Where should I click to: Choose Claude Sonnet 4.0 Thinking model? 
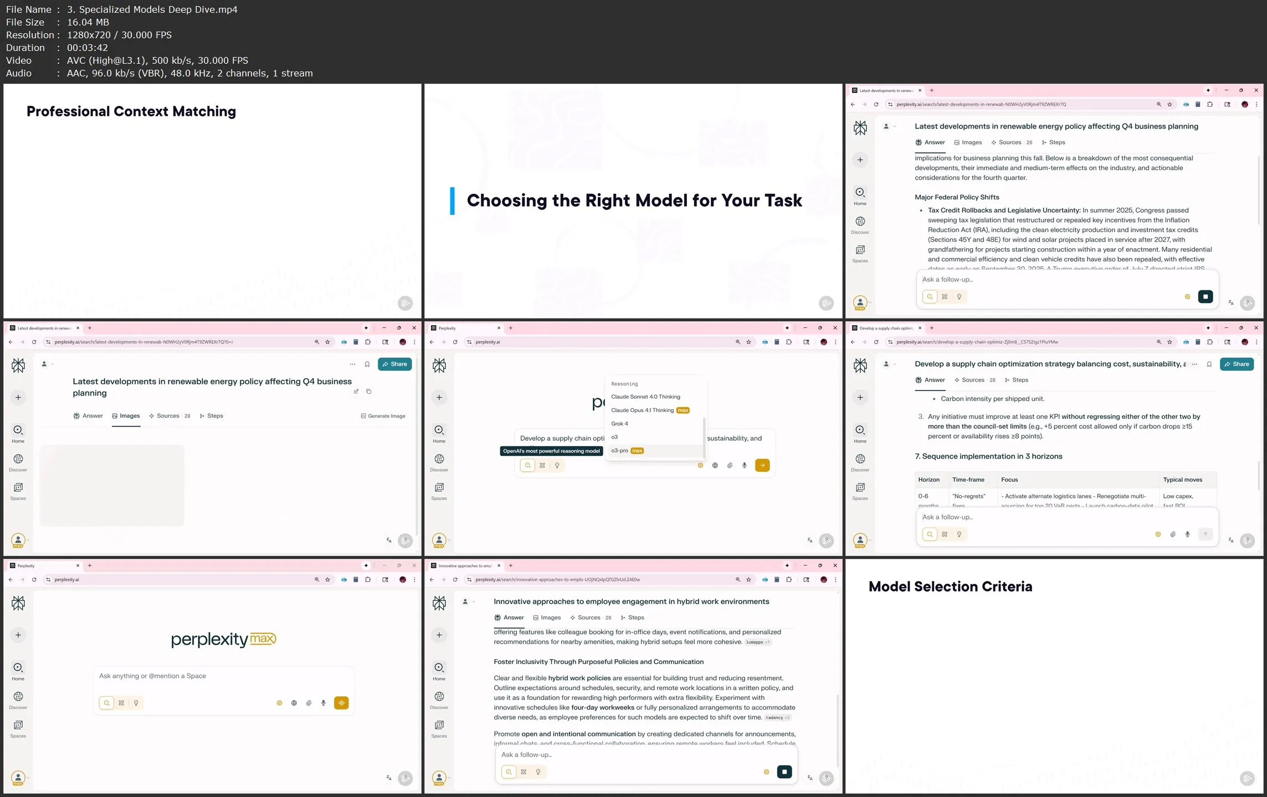(x=645, y=397)
